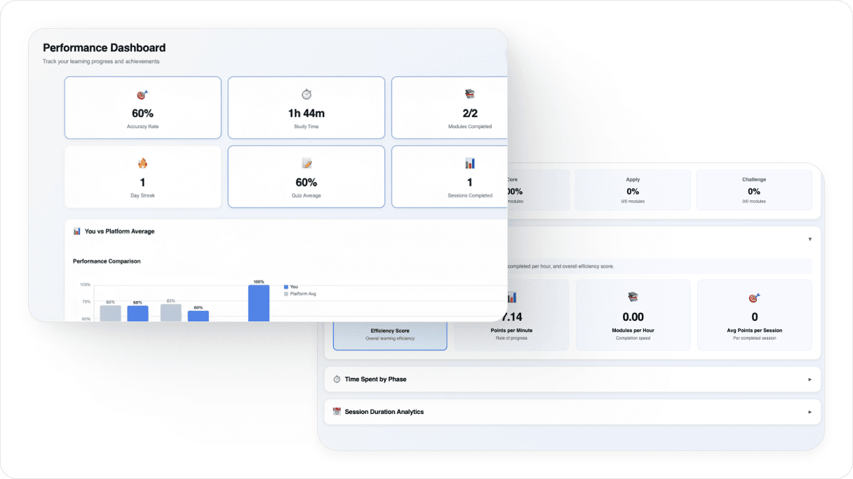Expand the Time Spent by Phase section arrow
853x479 pixels.
(810, 380)
